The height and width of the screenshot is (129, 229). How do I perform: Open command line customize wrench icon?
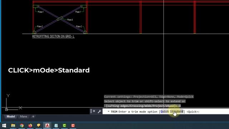[x=99, y=111]
